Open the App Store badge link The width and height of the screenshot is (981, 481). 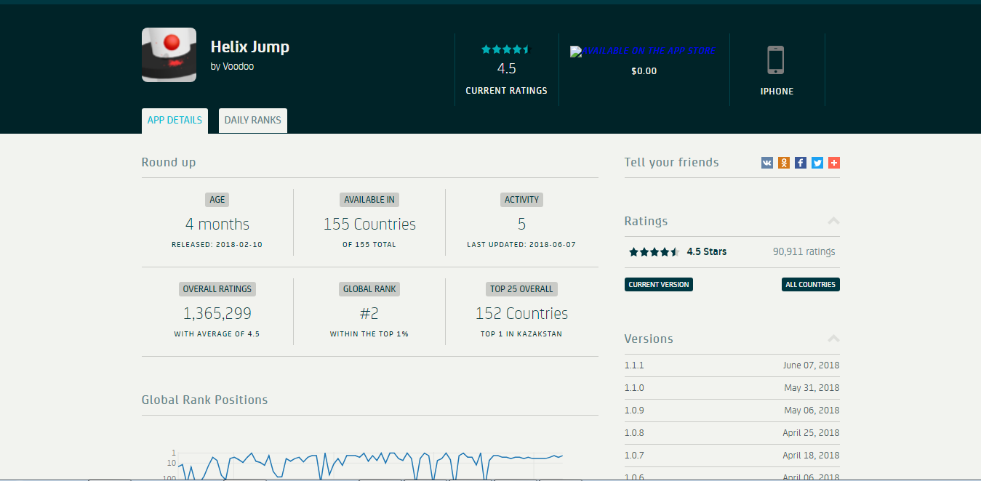click(641, 52)
